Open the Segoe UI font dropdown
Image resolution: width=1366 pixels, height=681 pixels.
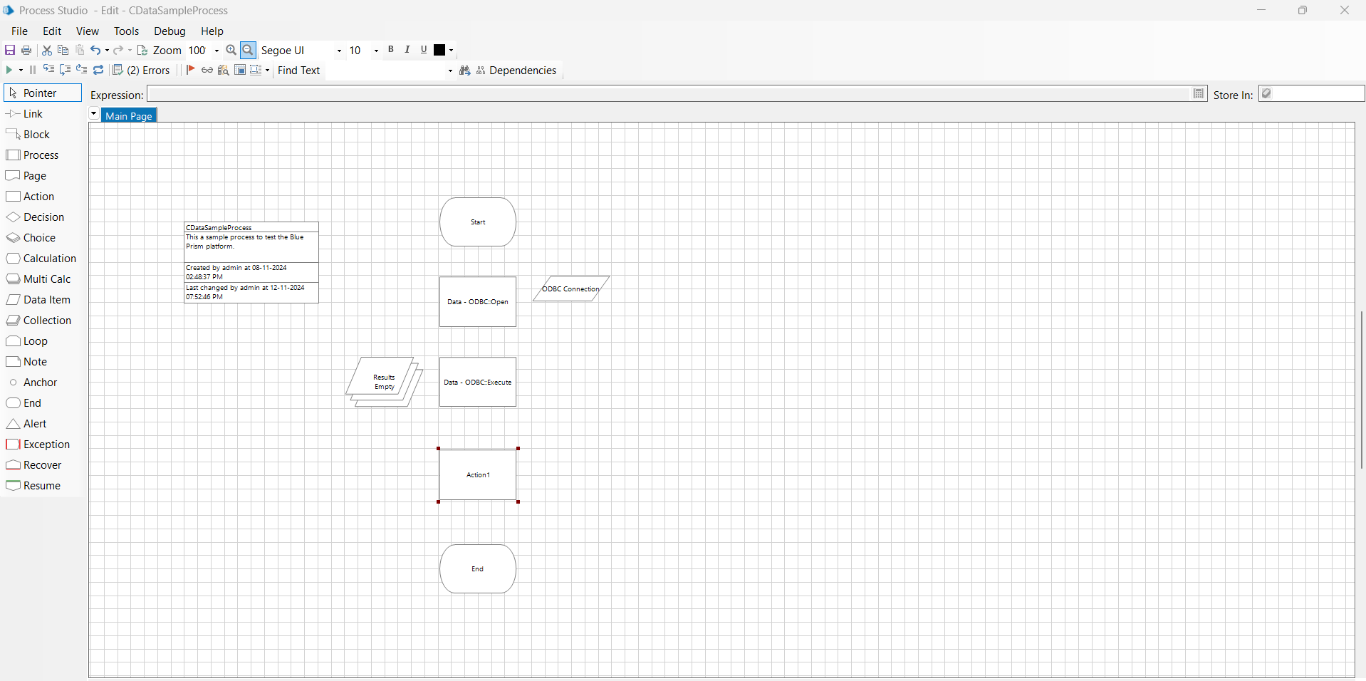pyautogui.click(x=339, y=51)
